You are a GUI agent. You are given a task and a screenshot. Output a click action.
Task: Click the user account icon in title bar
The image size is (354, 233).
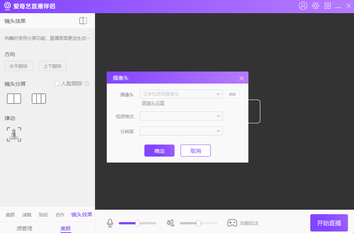[303, 6]
